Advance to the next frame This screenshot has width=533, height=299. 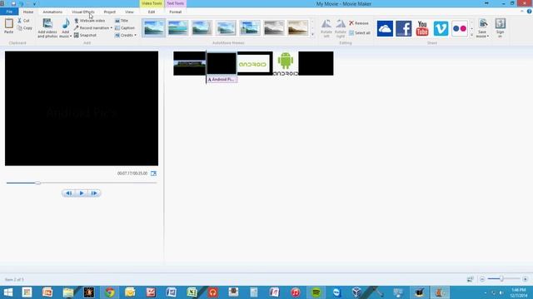(94, 194)
